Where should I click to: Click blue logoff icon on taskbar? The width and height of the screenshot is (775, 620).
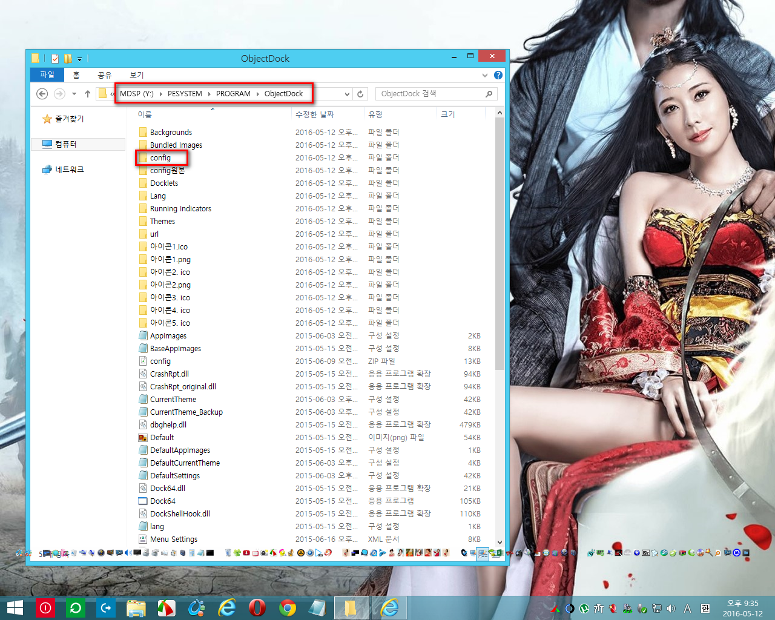[106, 607]
